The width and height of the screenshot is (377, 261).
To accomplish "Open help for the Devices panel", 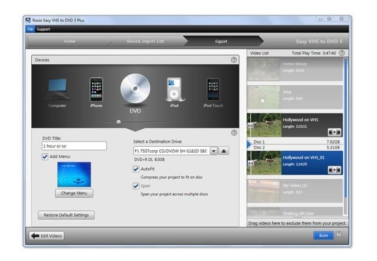I will coord(234,60).
